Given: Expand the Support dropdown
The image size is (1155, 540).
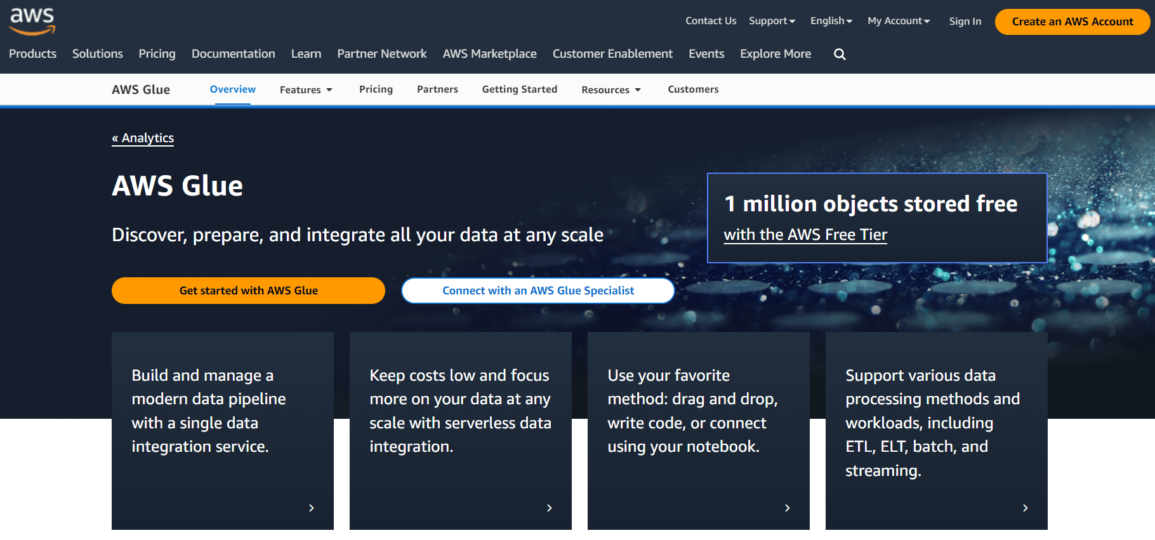Looking at the screenshot, I should pos(772,21).
